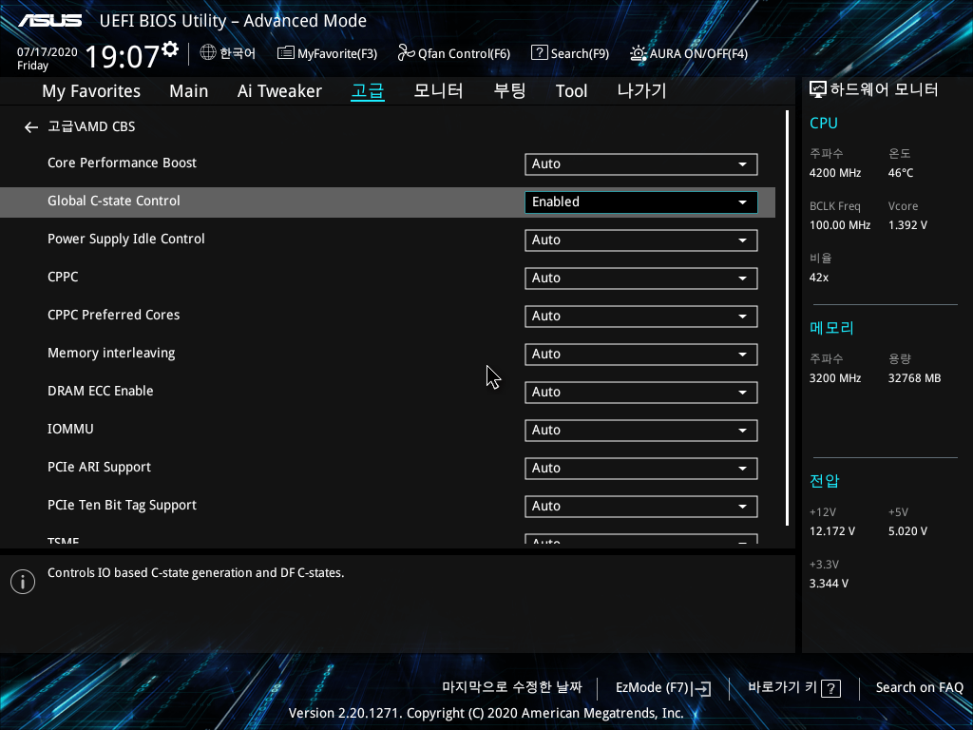This screenshot has height=730, width=973.
Task: Change language via 한국어 label
Action: [238, 53]
